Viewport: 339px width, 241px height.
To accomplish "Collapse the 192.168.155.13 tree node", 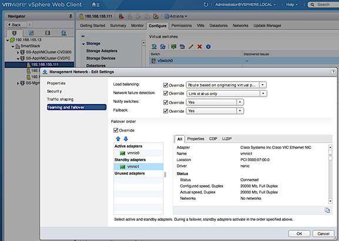I will pos(8,40).
